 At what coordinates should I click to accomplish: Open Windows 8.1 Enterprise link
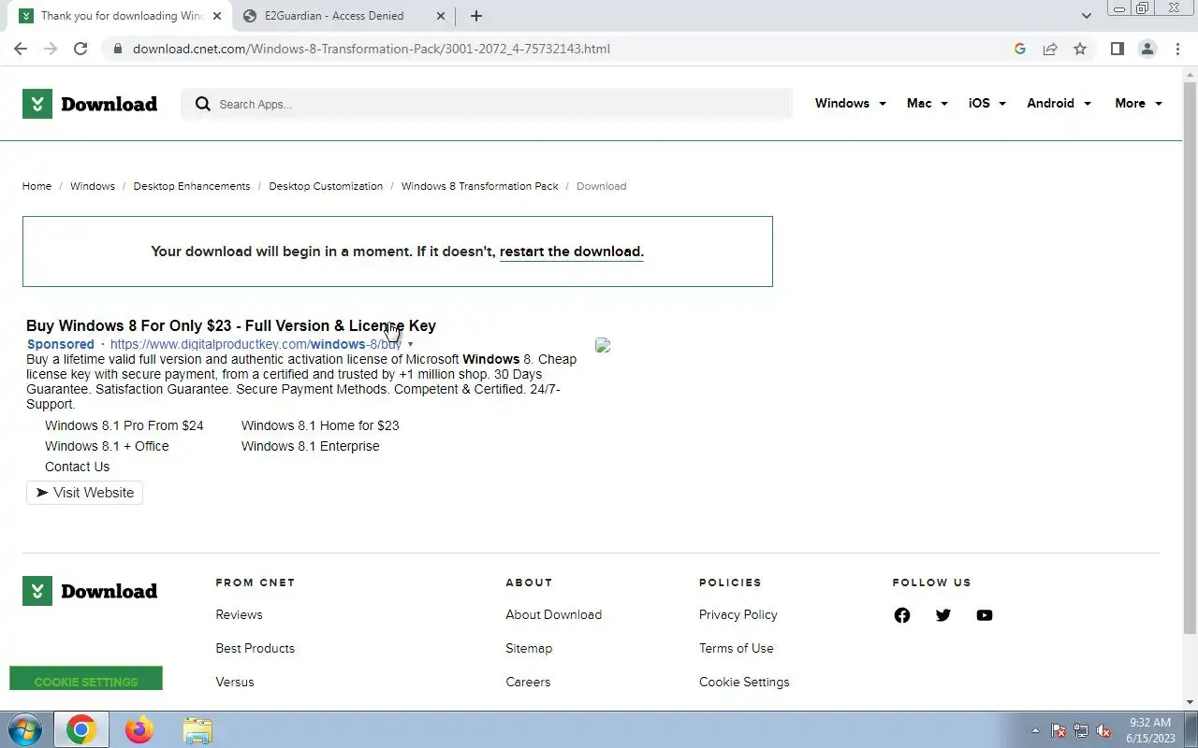[x=311, y=446]
